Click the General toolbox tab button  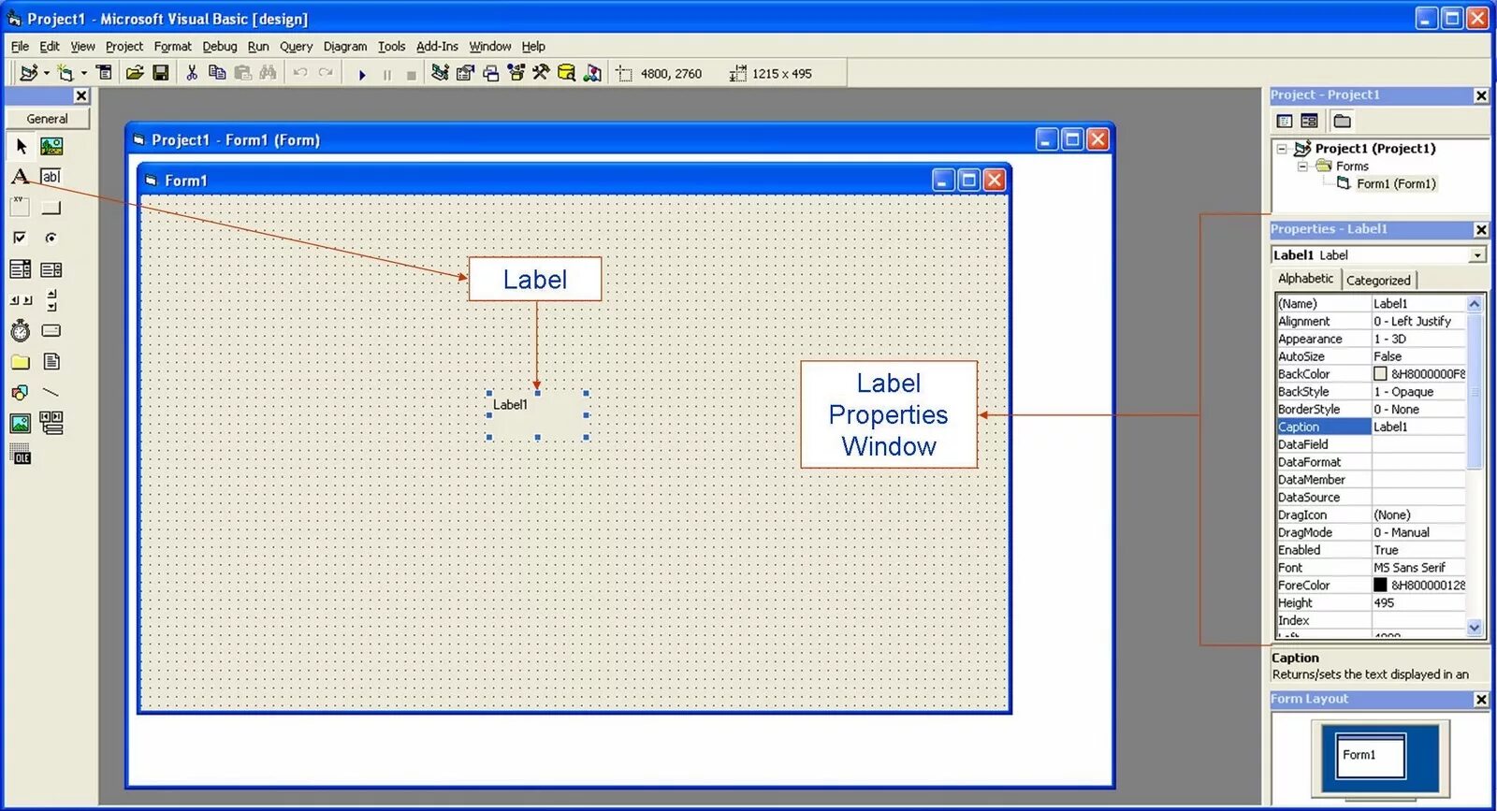tap(48, 119)
